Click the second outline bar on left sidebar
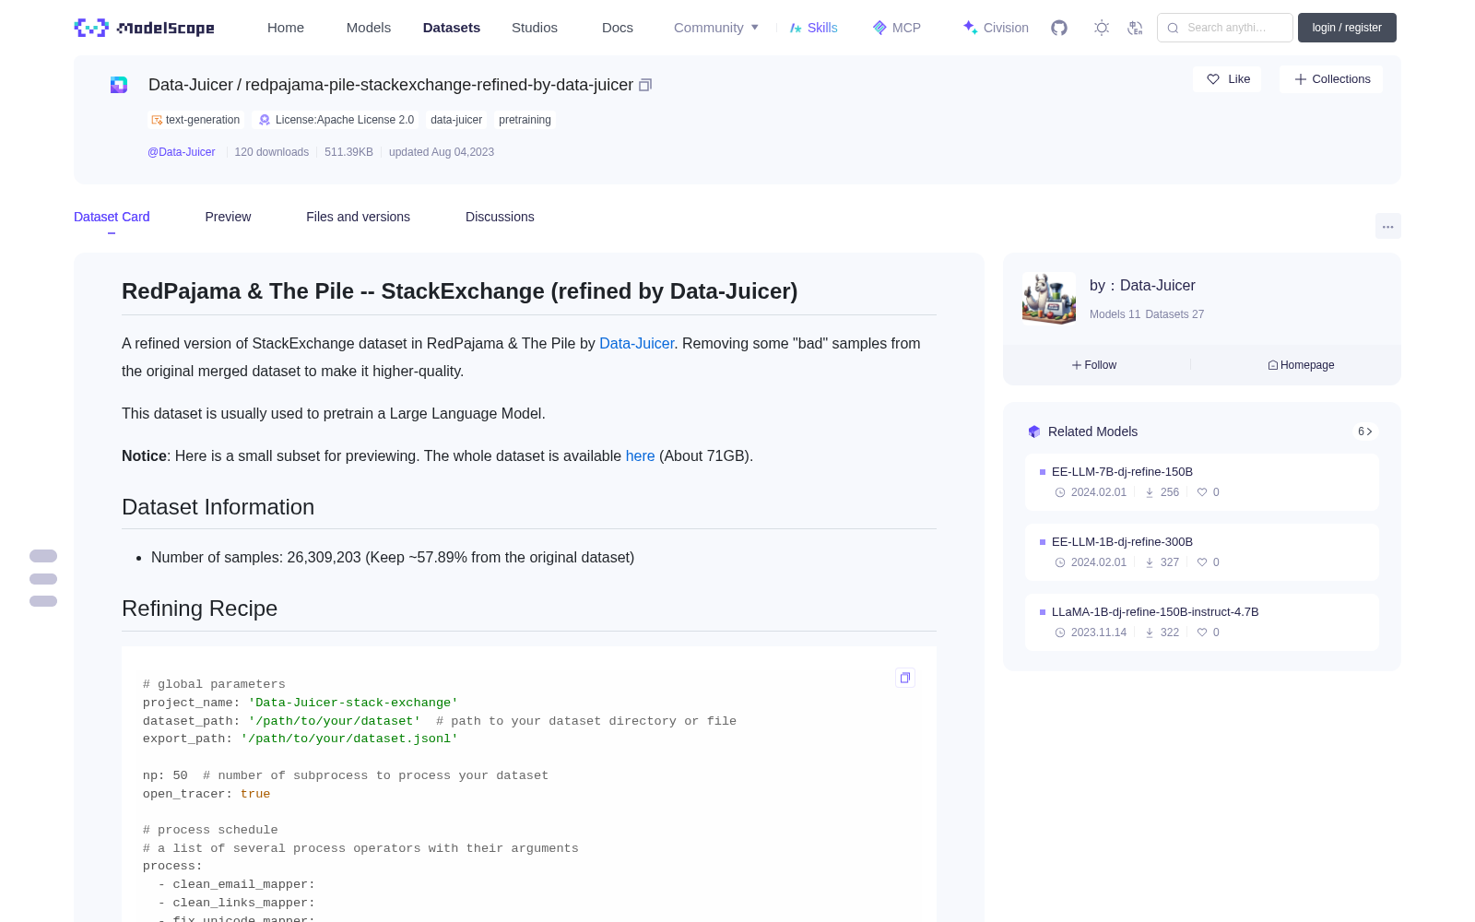The image size is (1475, 922). coord(43,579)
